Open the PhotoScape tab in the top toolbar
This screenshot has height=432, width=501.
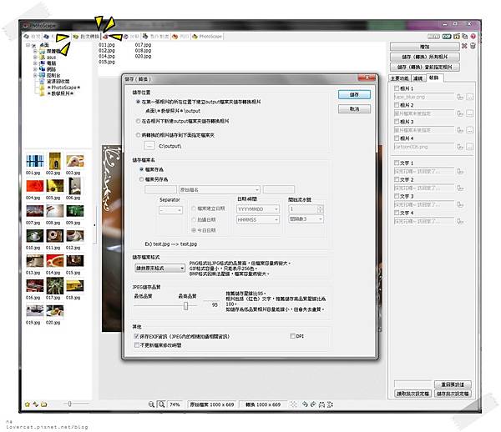(x=207, y=37)
